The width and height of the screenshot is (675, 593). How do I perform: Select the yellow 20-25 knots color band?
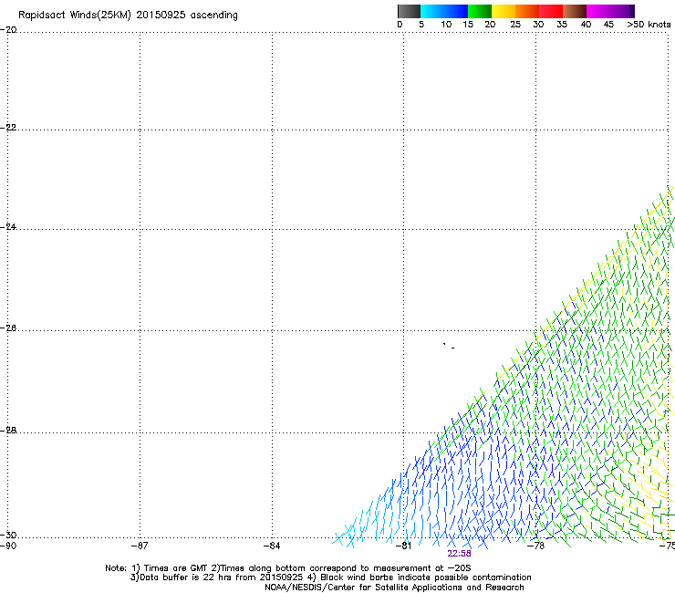(504, 11)
